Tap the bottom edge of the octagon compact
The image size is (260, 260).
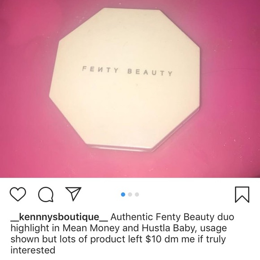click(121, 148)
